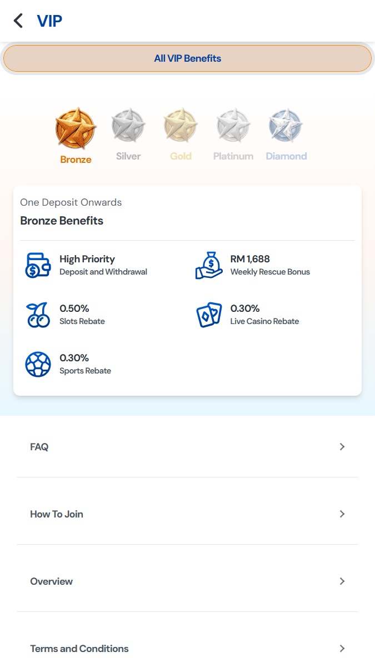Select the Gold star badge
This screenshot has width=375, height=667.
[181, 126]
